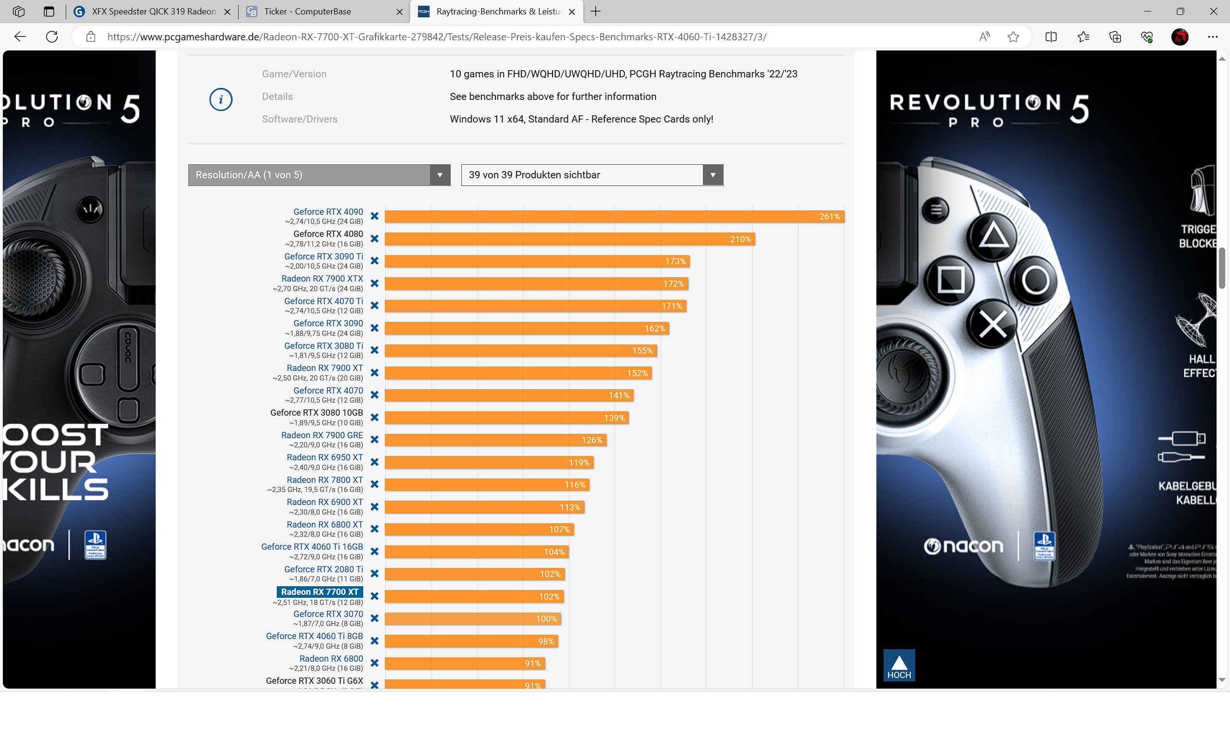Remove Geforce RTX 4090 from chart
1230x740 pixels.
pyautogui.click(x=374, y=216)
